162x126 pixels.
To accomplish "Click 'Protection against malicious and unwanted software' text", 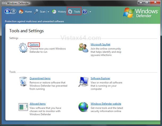I will coord(34,21).
